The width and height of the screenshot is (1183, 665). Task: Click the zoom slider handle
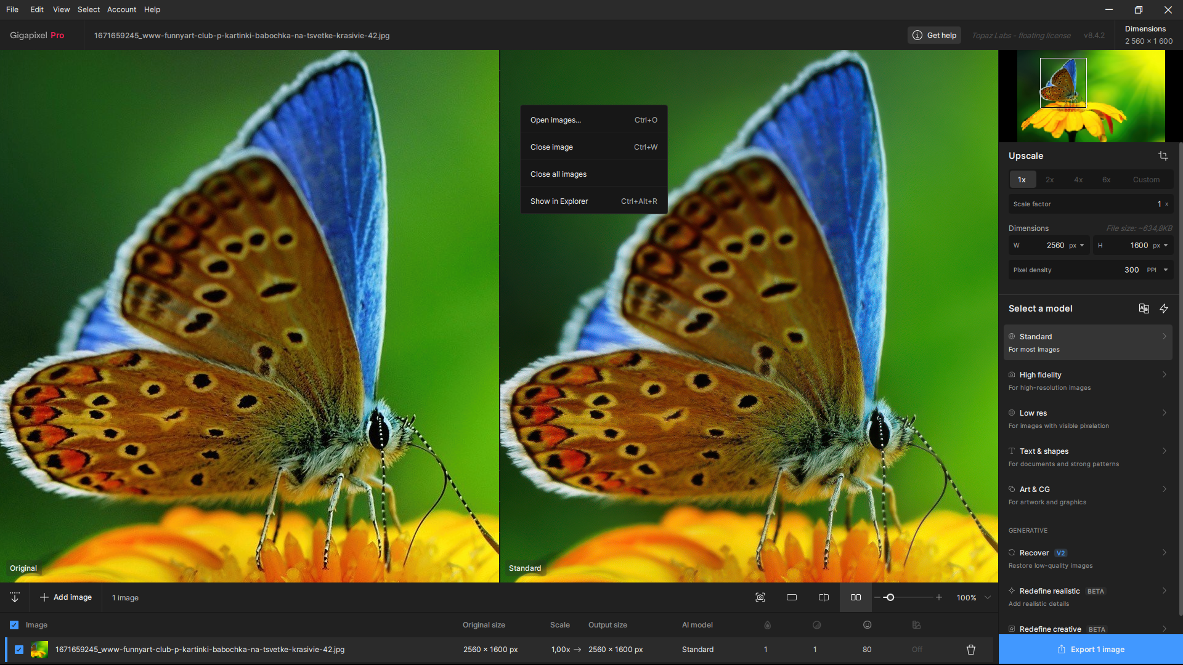[889, 597]
